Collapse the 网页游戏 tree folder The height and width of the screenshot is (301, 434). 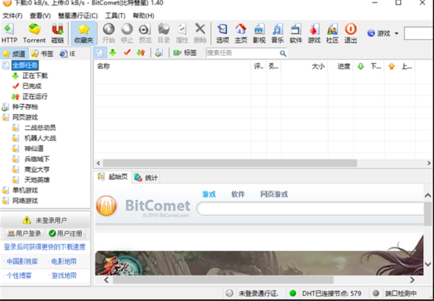pos(25,117)
